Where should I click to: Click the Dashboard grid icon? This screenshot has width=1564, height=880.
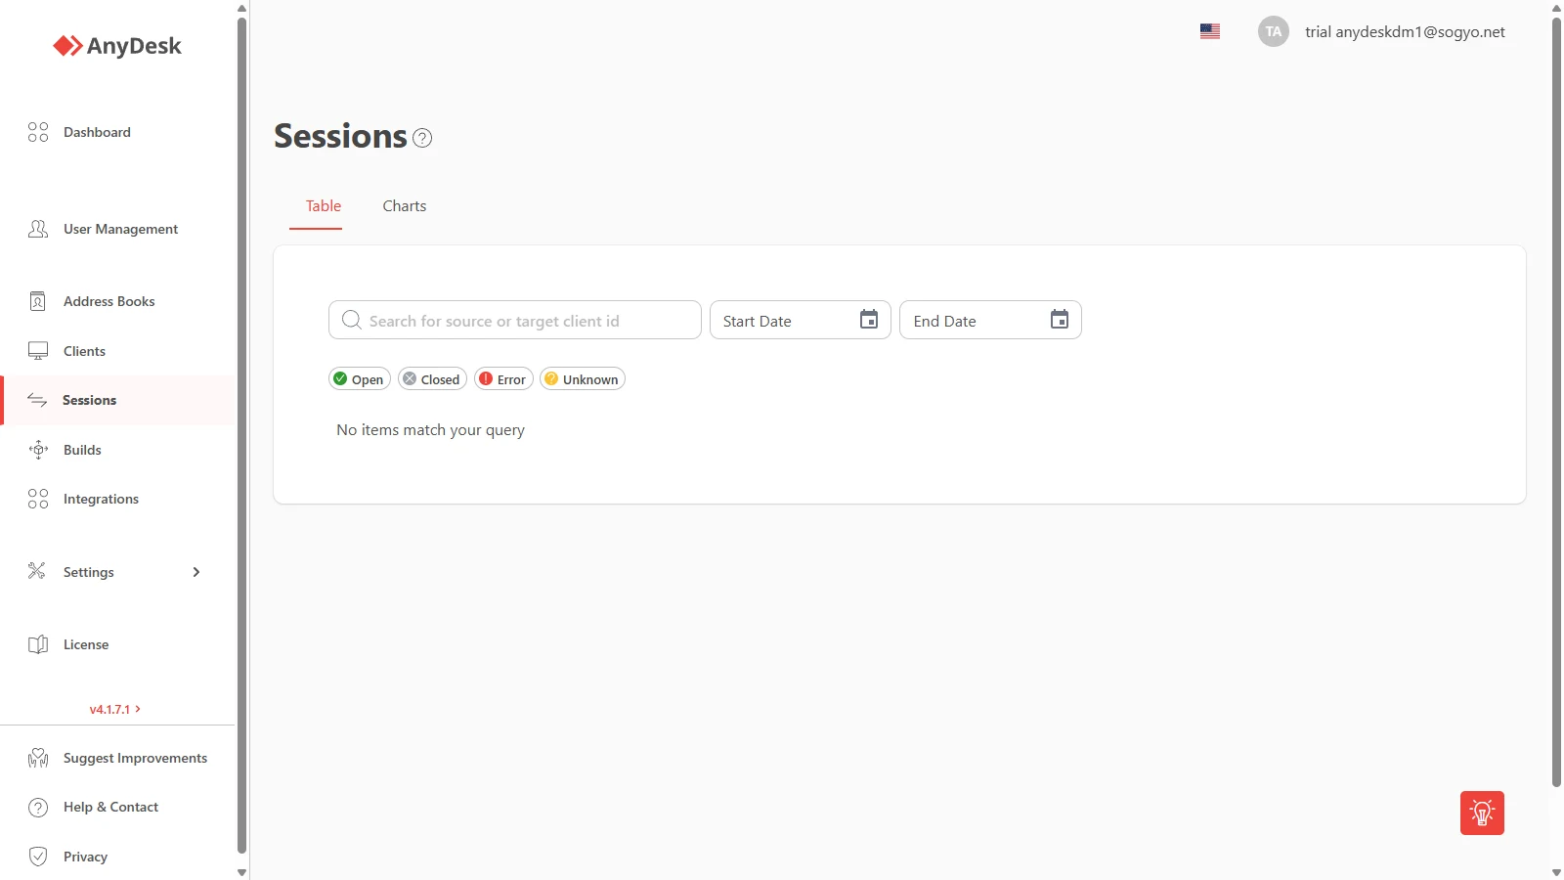(x=38, y=132)
